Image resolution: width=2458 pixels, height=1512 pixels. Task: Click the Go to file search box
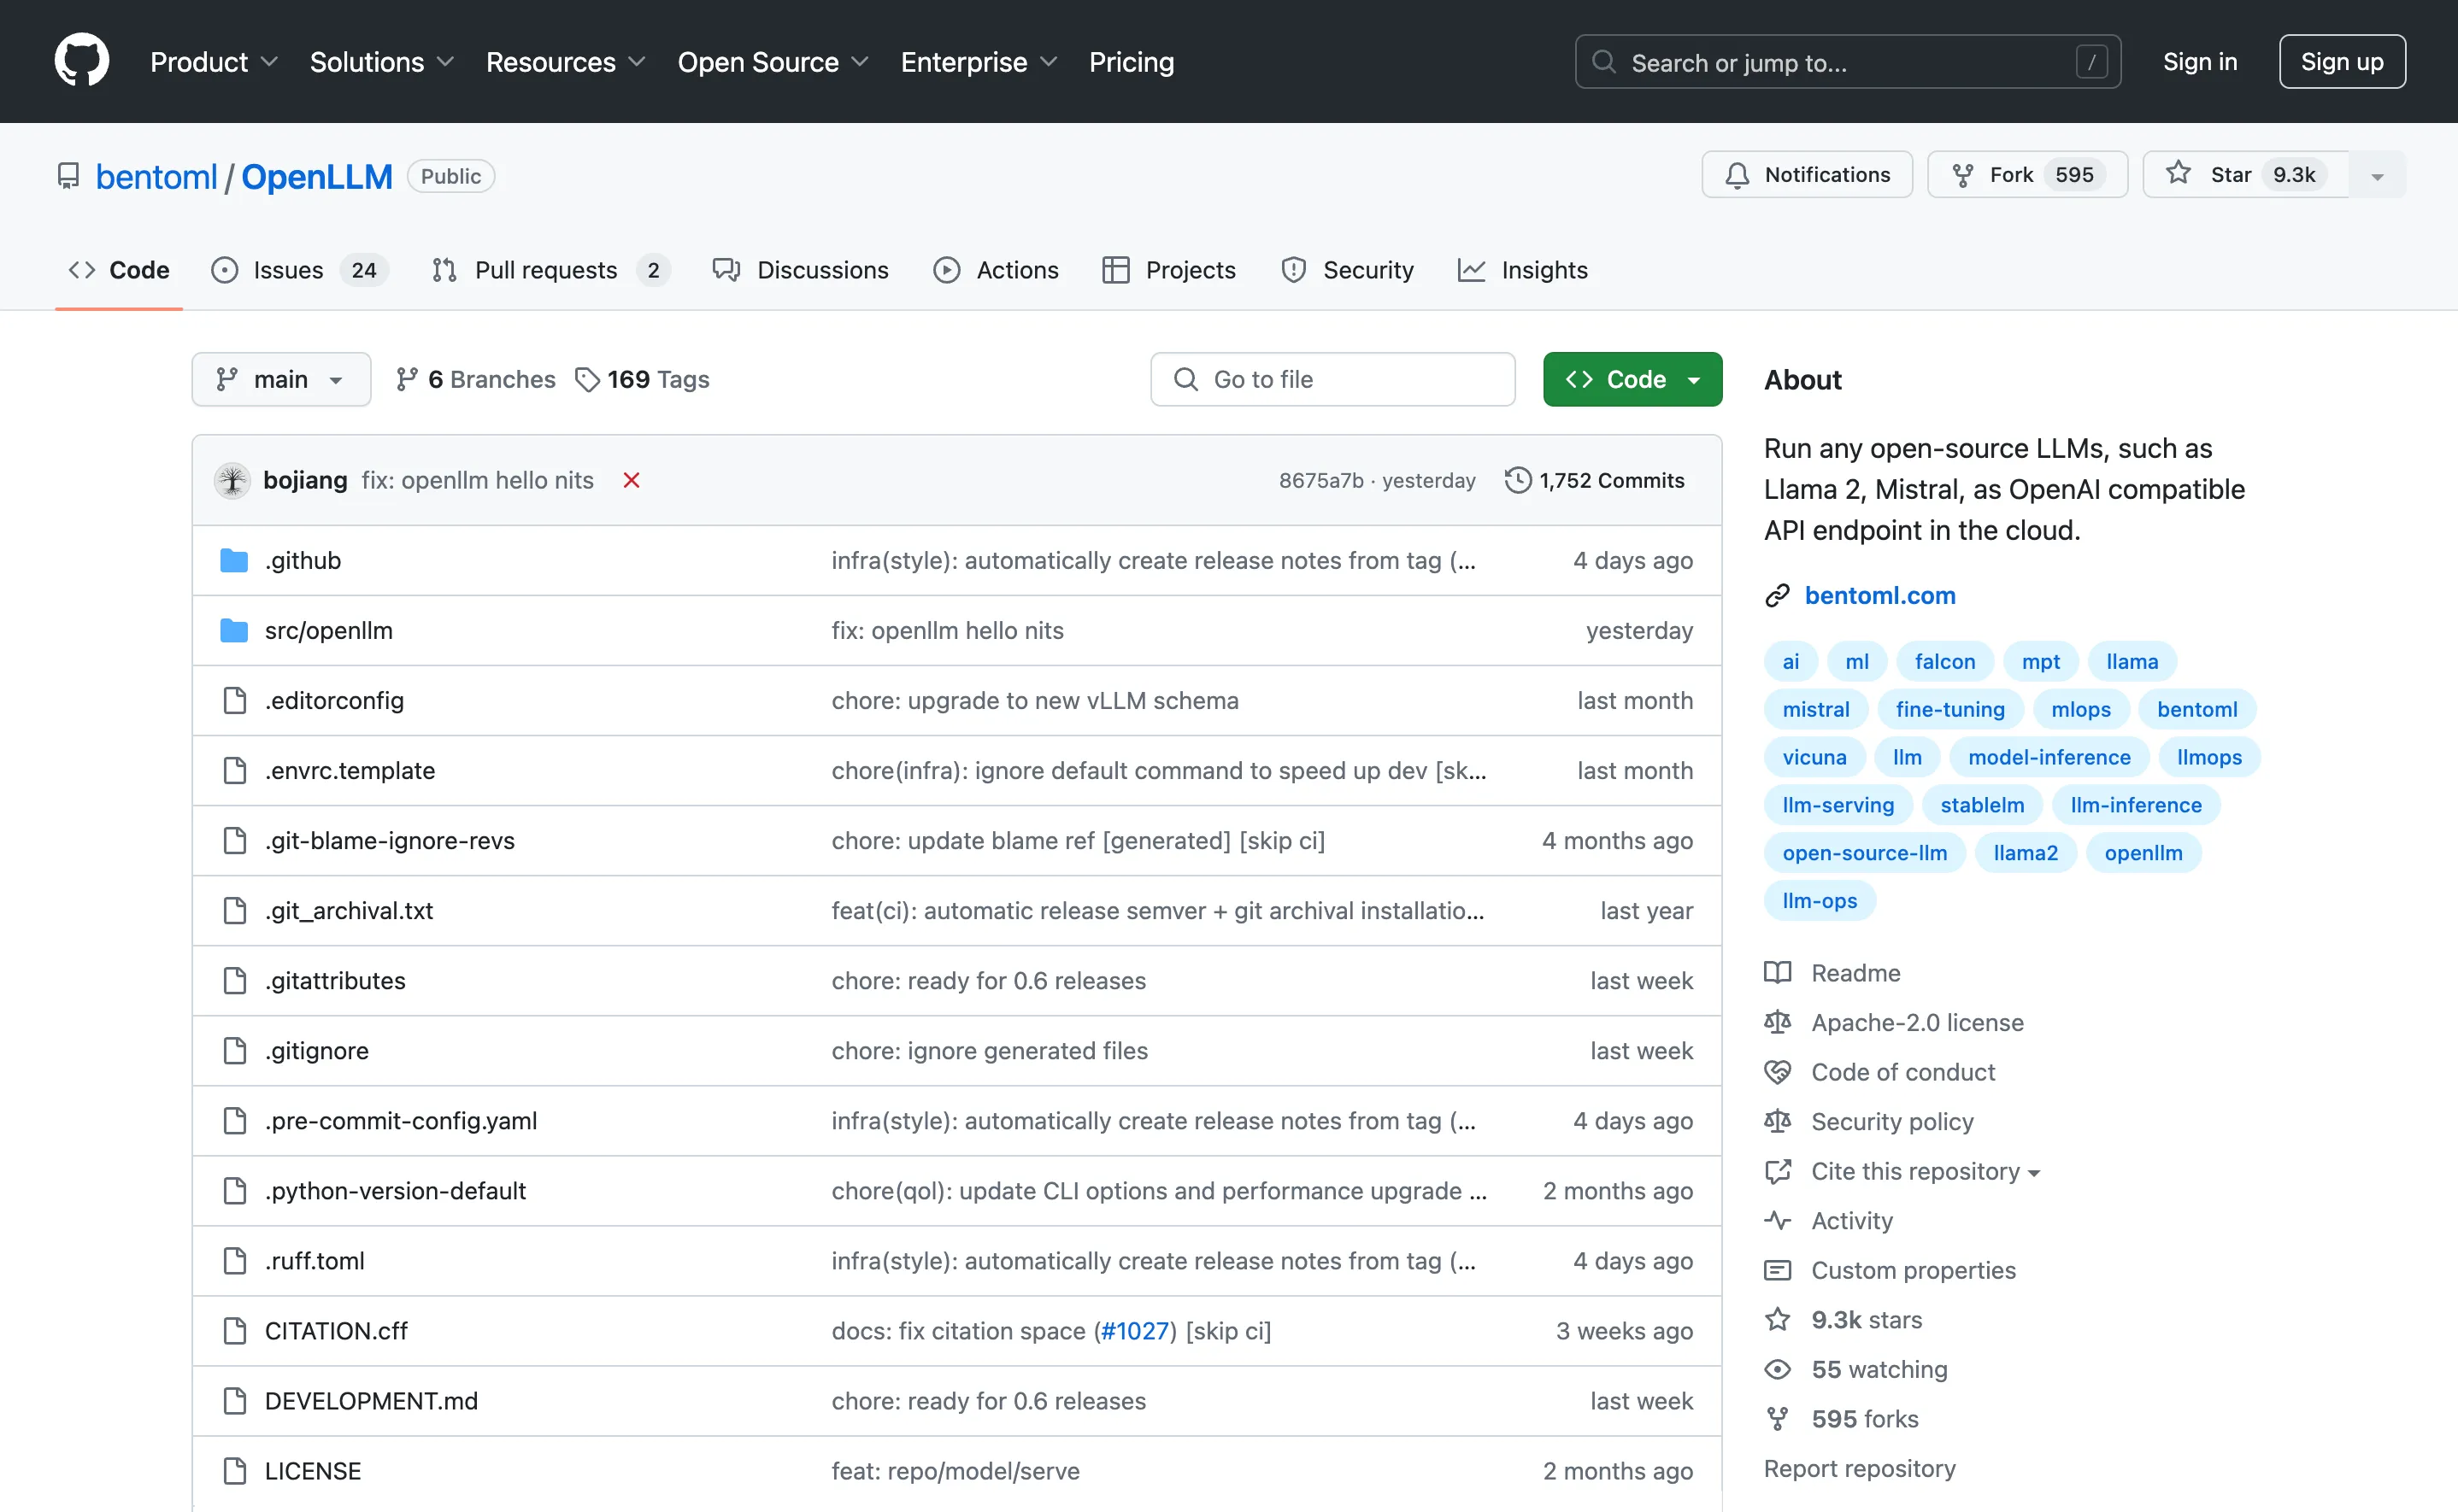[x=1332, y=379]
